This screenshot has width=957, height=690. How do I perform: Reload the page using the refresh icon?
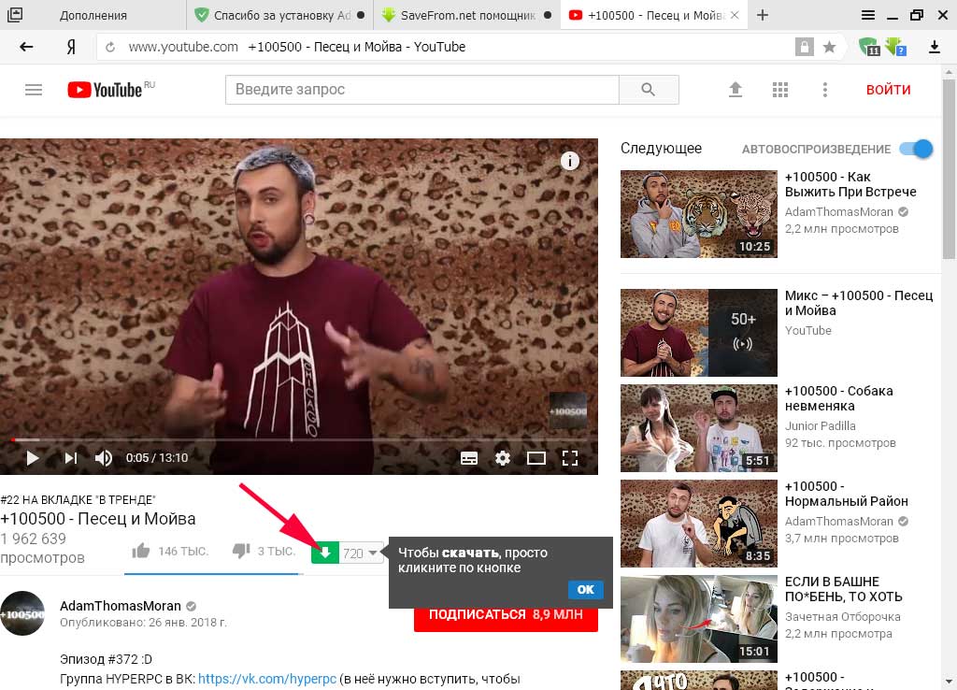[x=110, y=47]
